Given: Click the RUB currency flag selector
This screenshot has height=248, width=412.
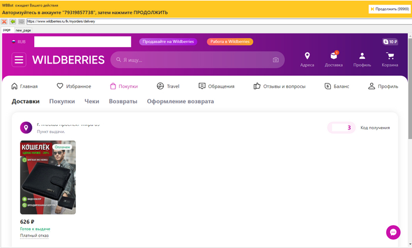Looking at the screenshot, I should tap(19, 42).
